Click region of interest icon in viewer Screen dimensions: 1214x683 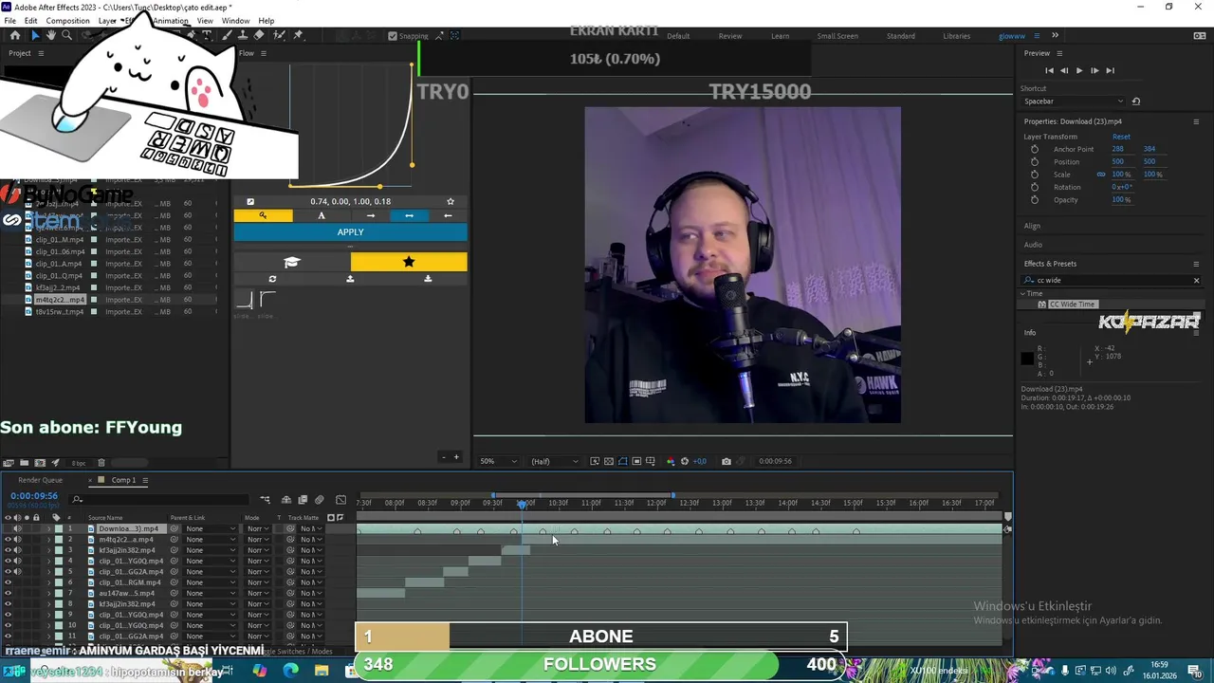[637, 461]
